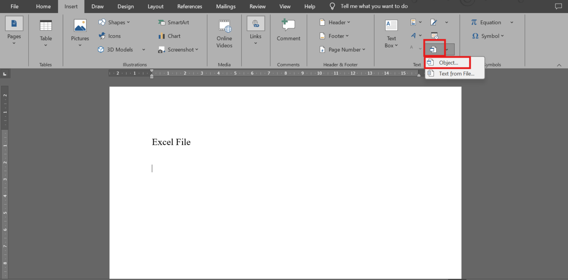Expand the 3D Models dropdown arrow

coord(144,49)
